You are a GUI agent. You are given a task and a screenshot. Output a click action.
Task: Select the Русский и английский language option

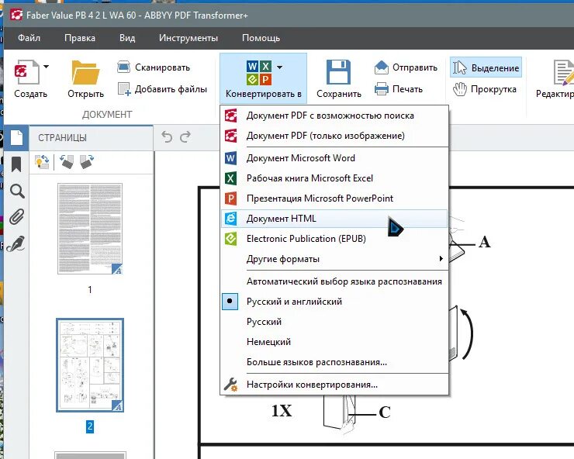point(334,302)
